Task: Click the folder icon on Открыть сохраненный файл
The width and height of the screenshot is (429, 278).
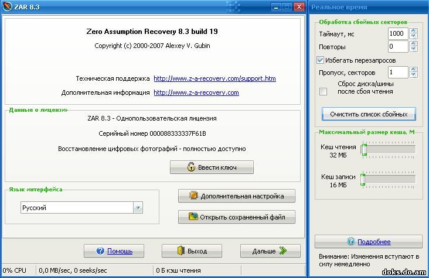Action: pyautogui.click(x=193, y=217)
